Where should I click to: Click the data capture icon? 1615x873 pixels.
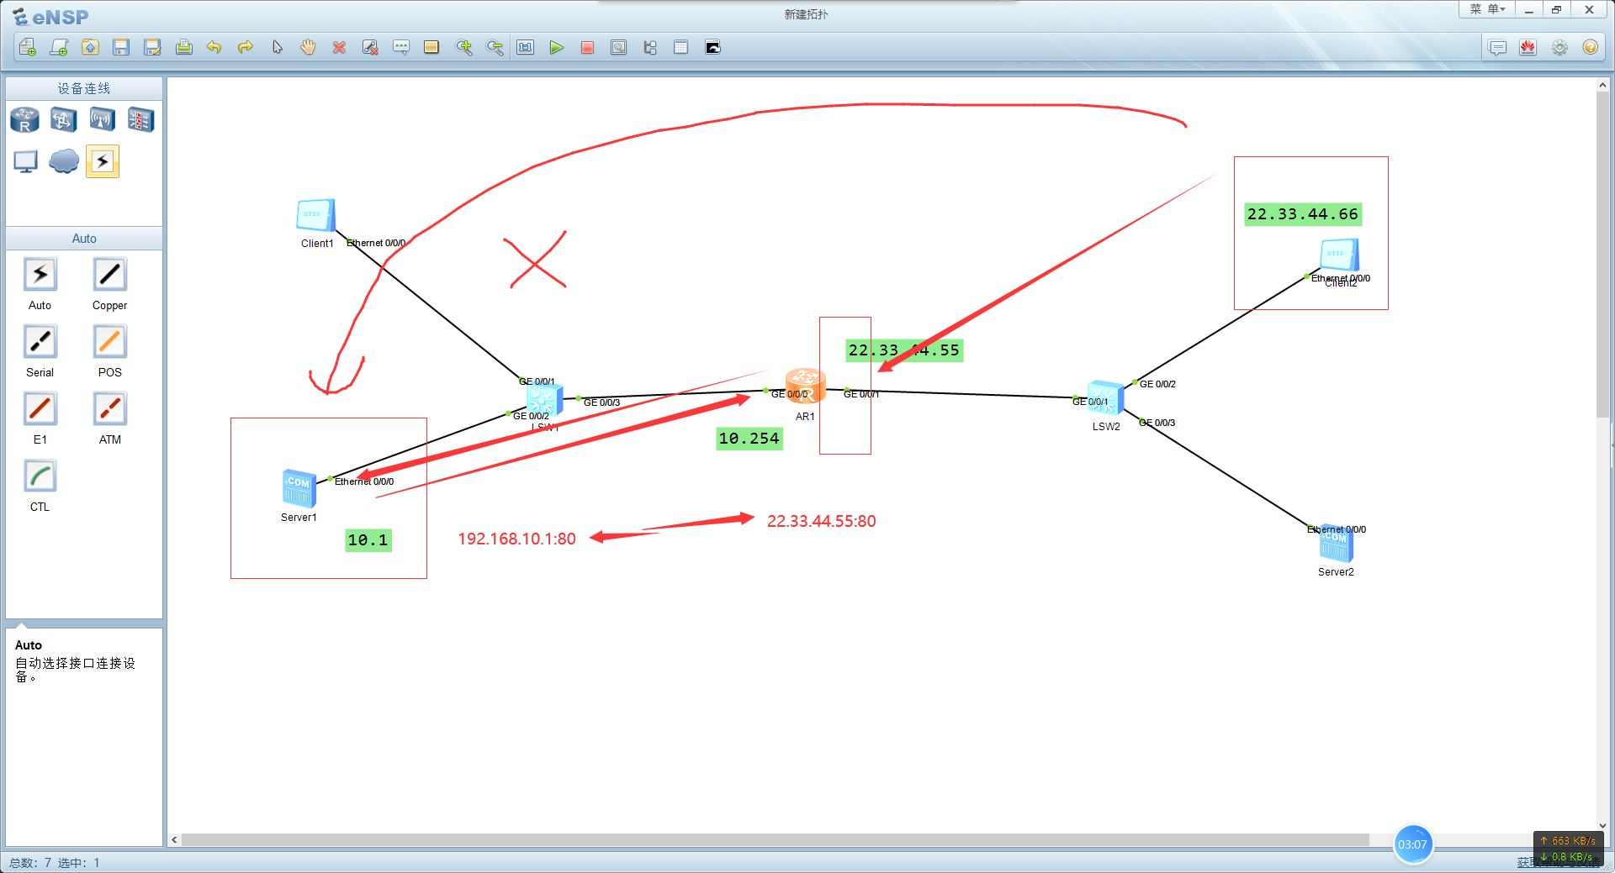[x=618, y=47]
